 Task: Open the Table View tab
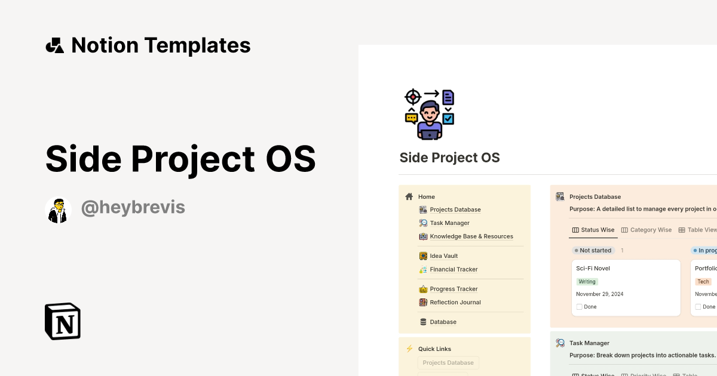699,230
